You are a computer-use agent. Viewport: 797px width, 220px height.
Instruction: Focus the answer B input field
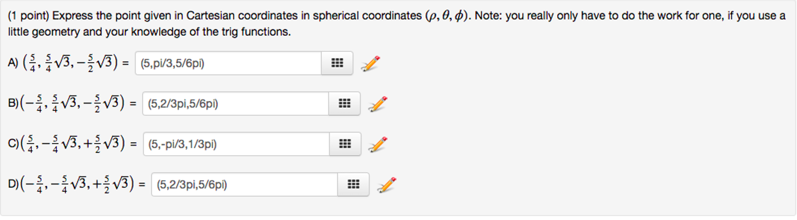[x=236, y=104]
